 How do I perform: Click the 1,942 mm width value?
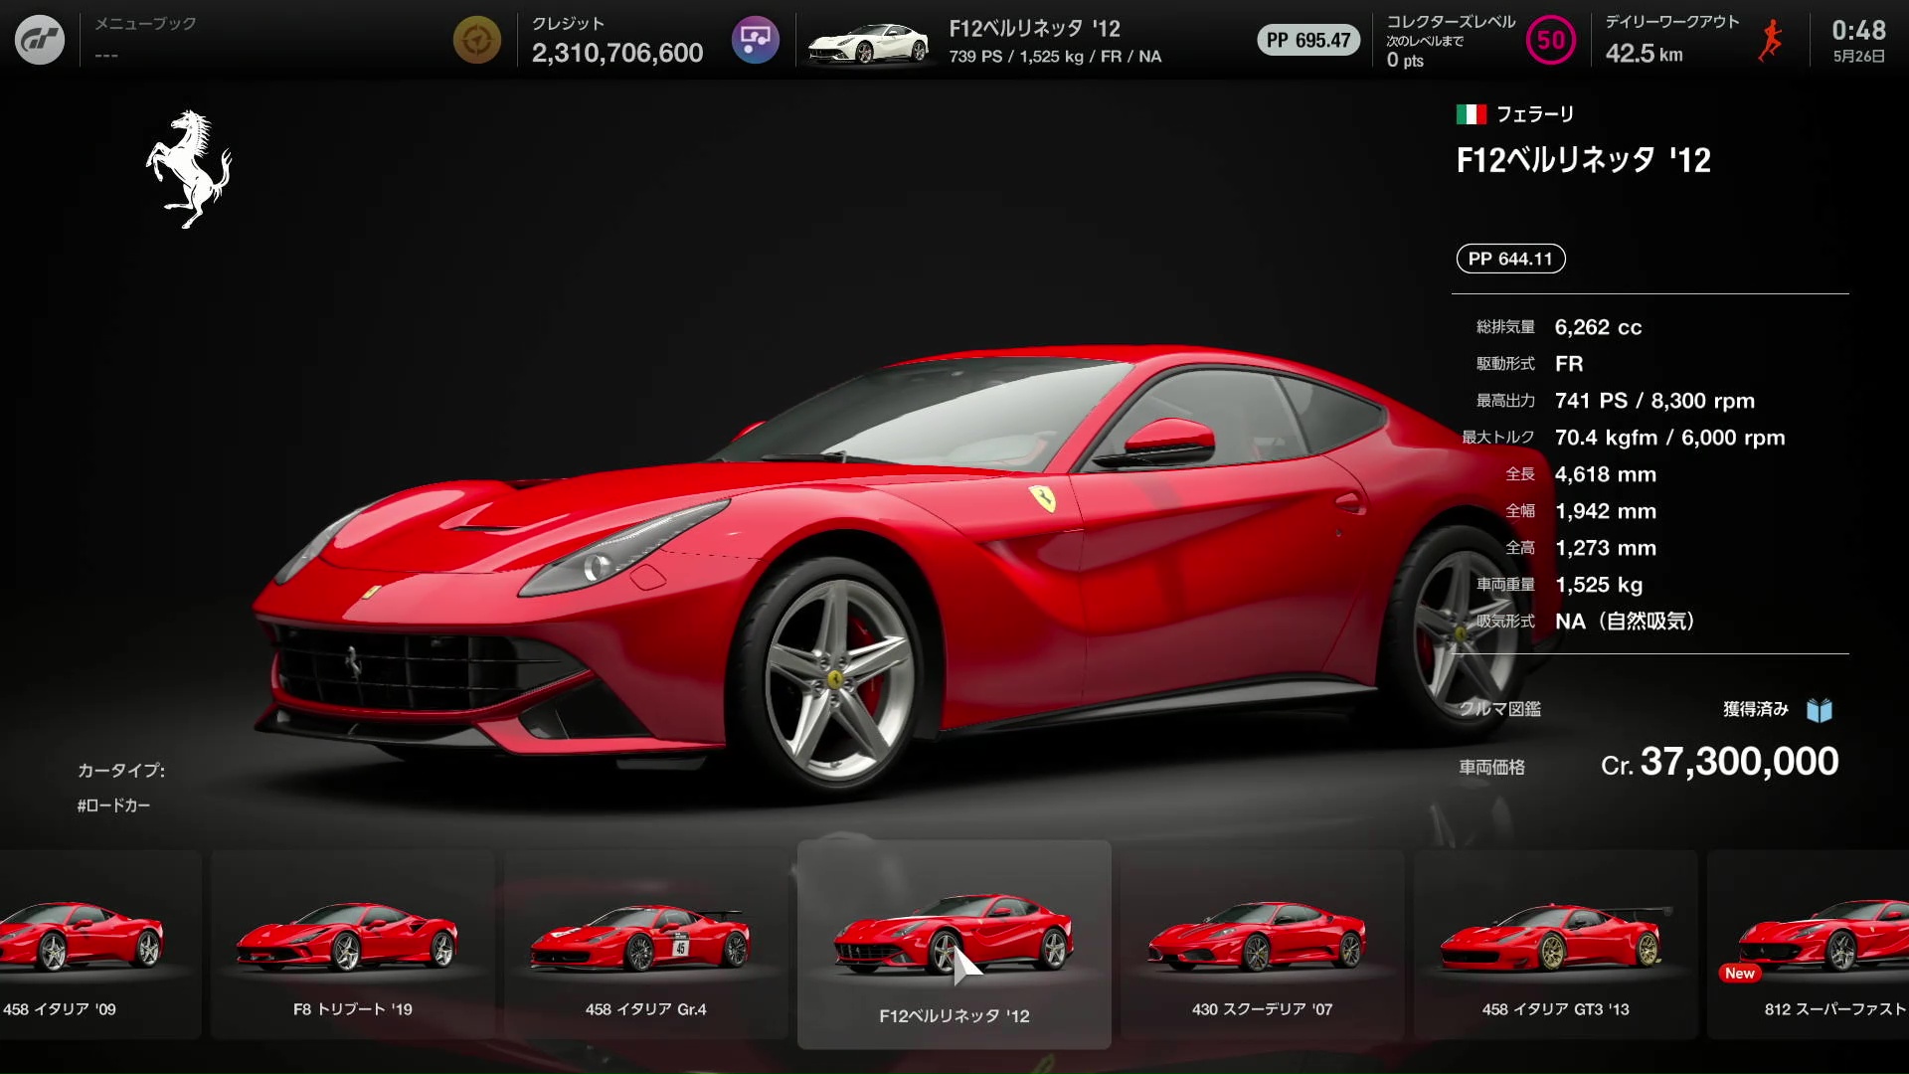tap(1606, 511)
